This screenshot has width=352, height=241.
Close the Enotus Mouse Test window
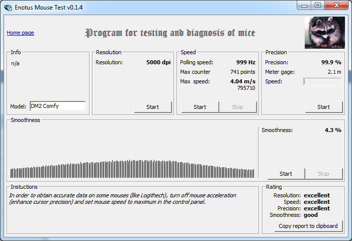pyautogui.click(x=336, y=6)
